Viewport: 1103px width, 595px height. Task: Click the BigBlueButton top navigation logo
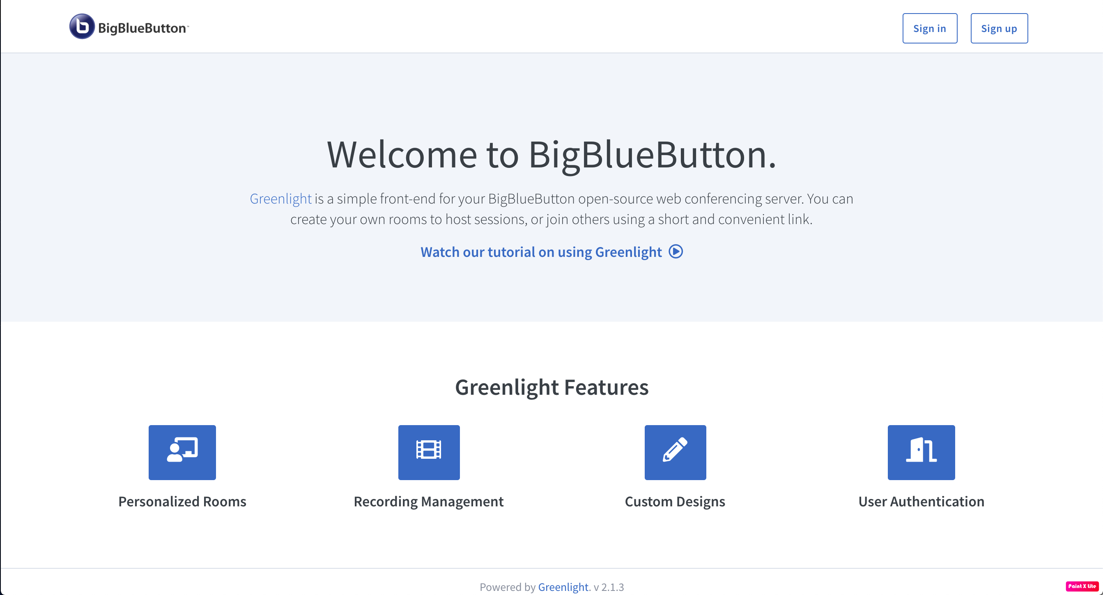(129, 28)
